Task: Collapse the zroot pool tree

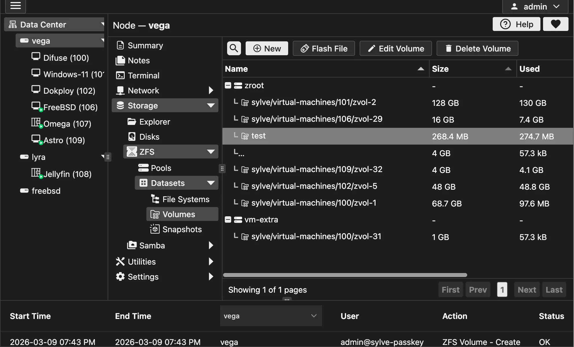Action: click(x=228, y=86)
